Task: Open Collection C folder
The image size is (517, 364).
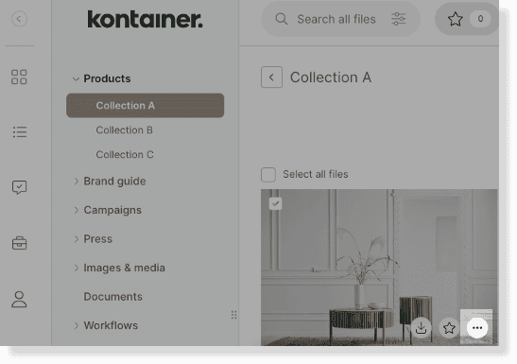Action: 125,154
